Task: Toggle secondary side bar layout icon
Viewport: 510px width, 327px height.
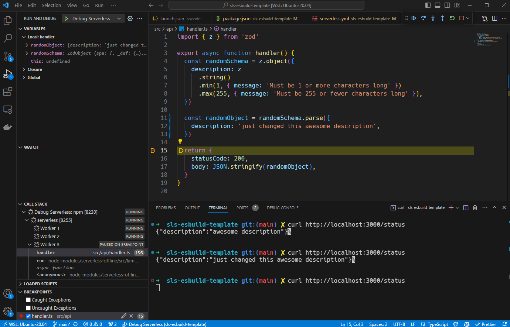Action: (447, 5)
